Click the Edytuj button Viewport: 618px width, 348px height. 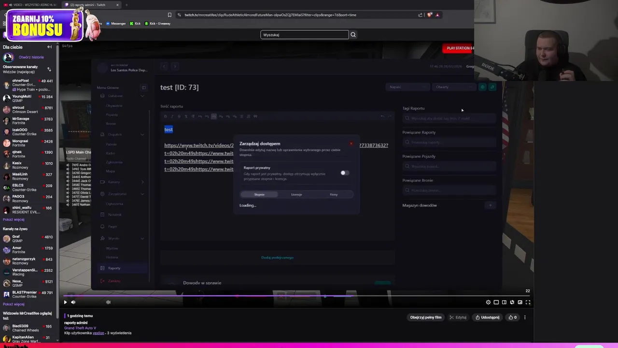(458, 318)
